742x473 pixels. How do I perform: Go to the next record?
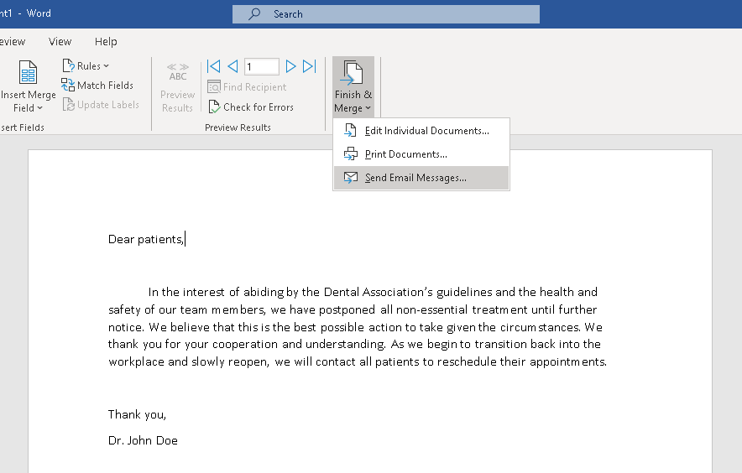tap(290, 66)
